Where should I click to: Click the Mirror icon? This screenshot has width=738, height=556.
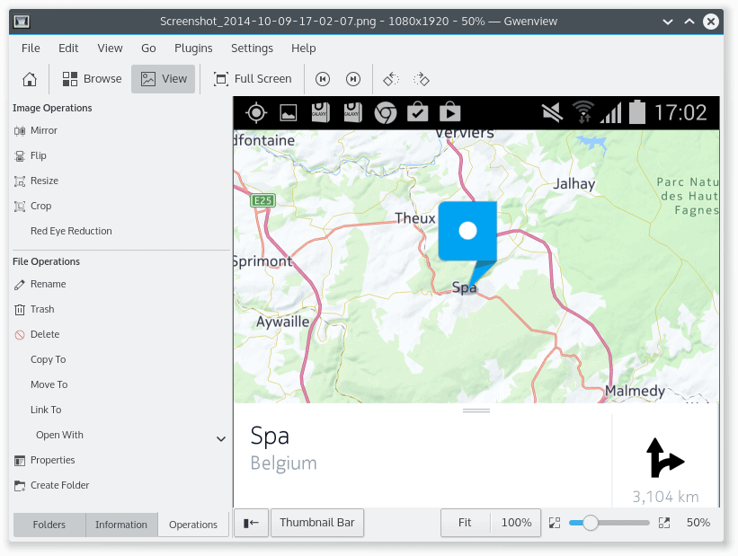tap(20, 131)
